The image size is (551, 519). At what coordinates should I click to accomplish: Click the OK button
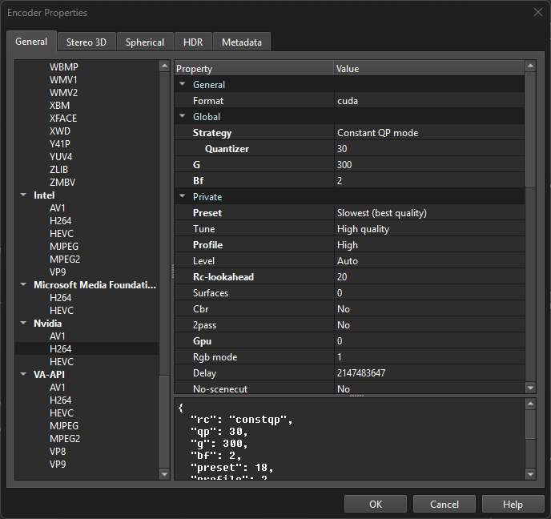point(376,504)
